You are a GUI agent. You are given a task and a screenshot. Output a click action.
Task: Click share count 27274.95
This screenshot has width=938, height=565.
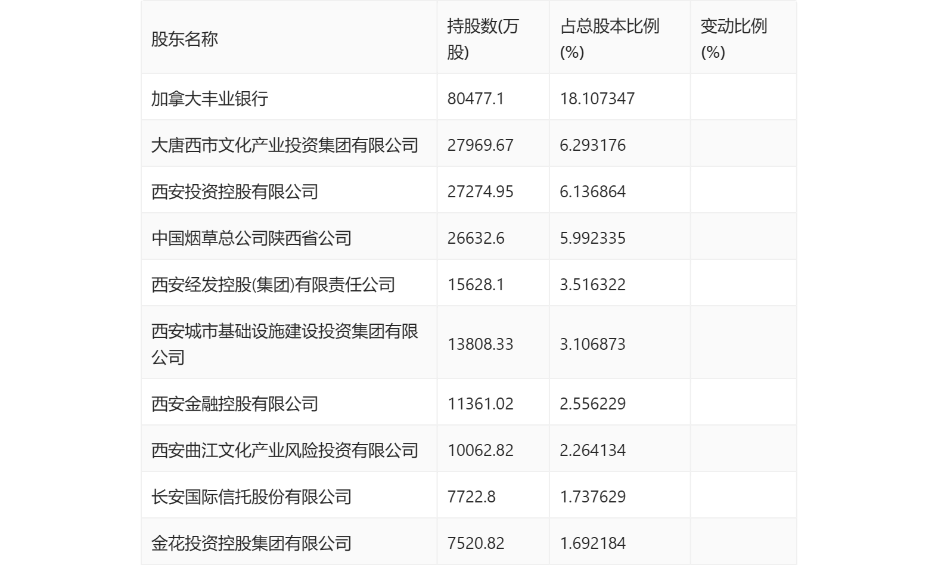point(480,191)
